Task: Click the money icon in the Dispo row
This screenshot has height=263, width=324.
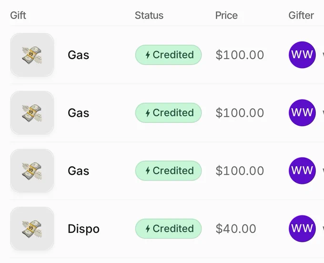Action: tap(32, 229)
